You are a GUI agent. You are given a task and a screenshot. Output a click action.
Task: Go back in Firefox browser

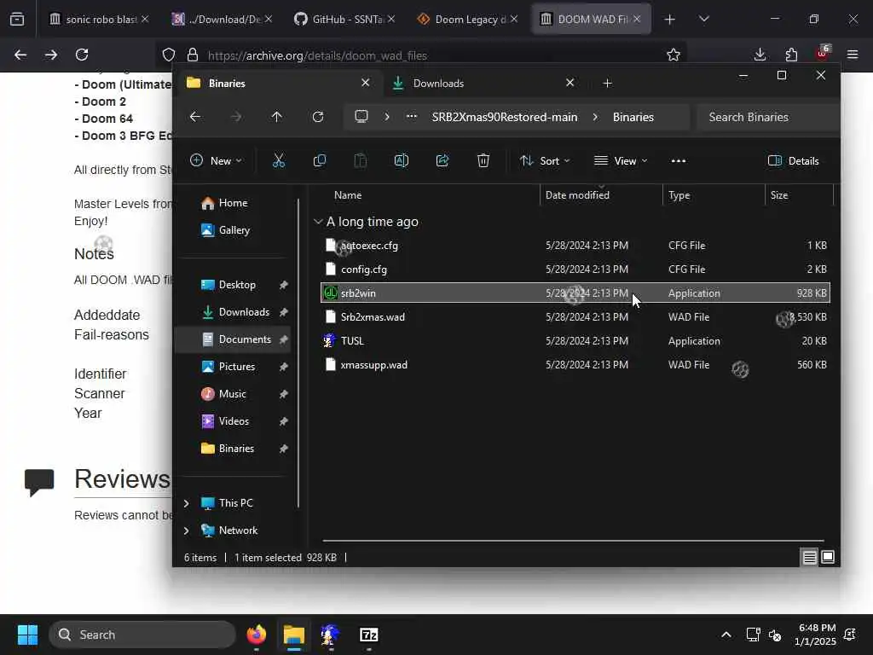(x=20, y=55)
